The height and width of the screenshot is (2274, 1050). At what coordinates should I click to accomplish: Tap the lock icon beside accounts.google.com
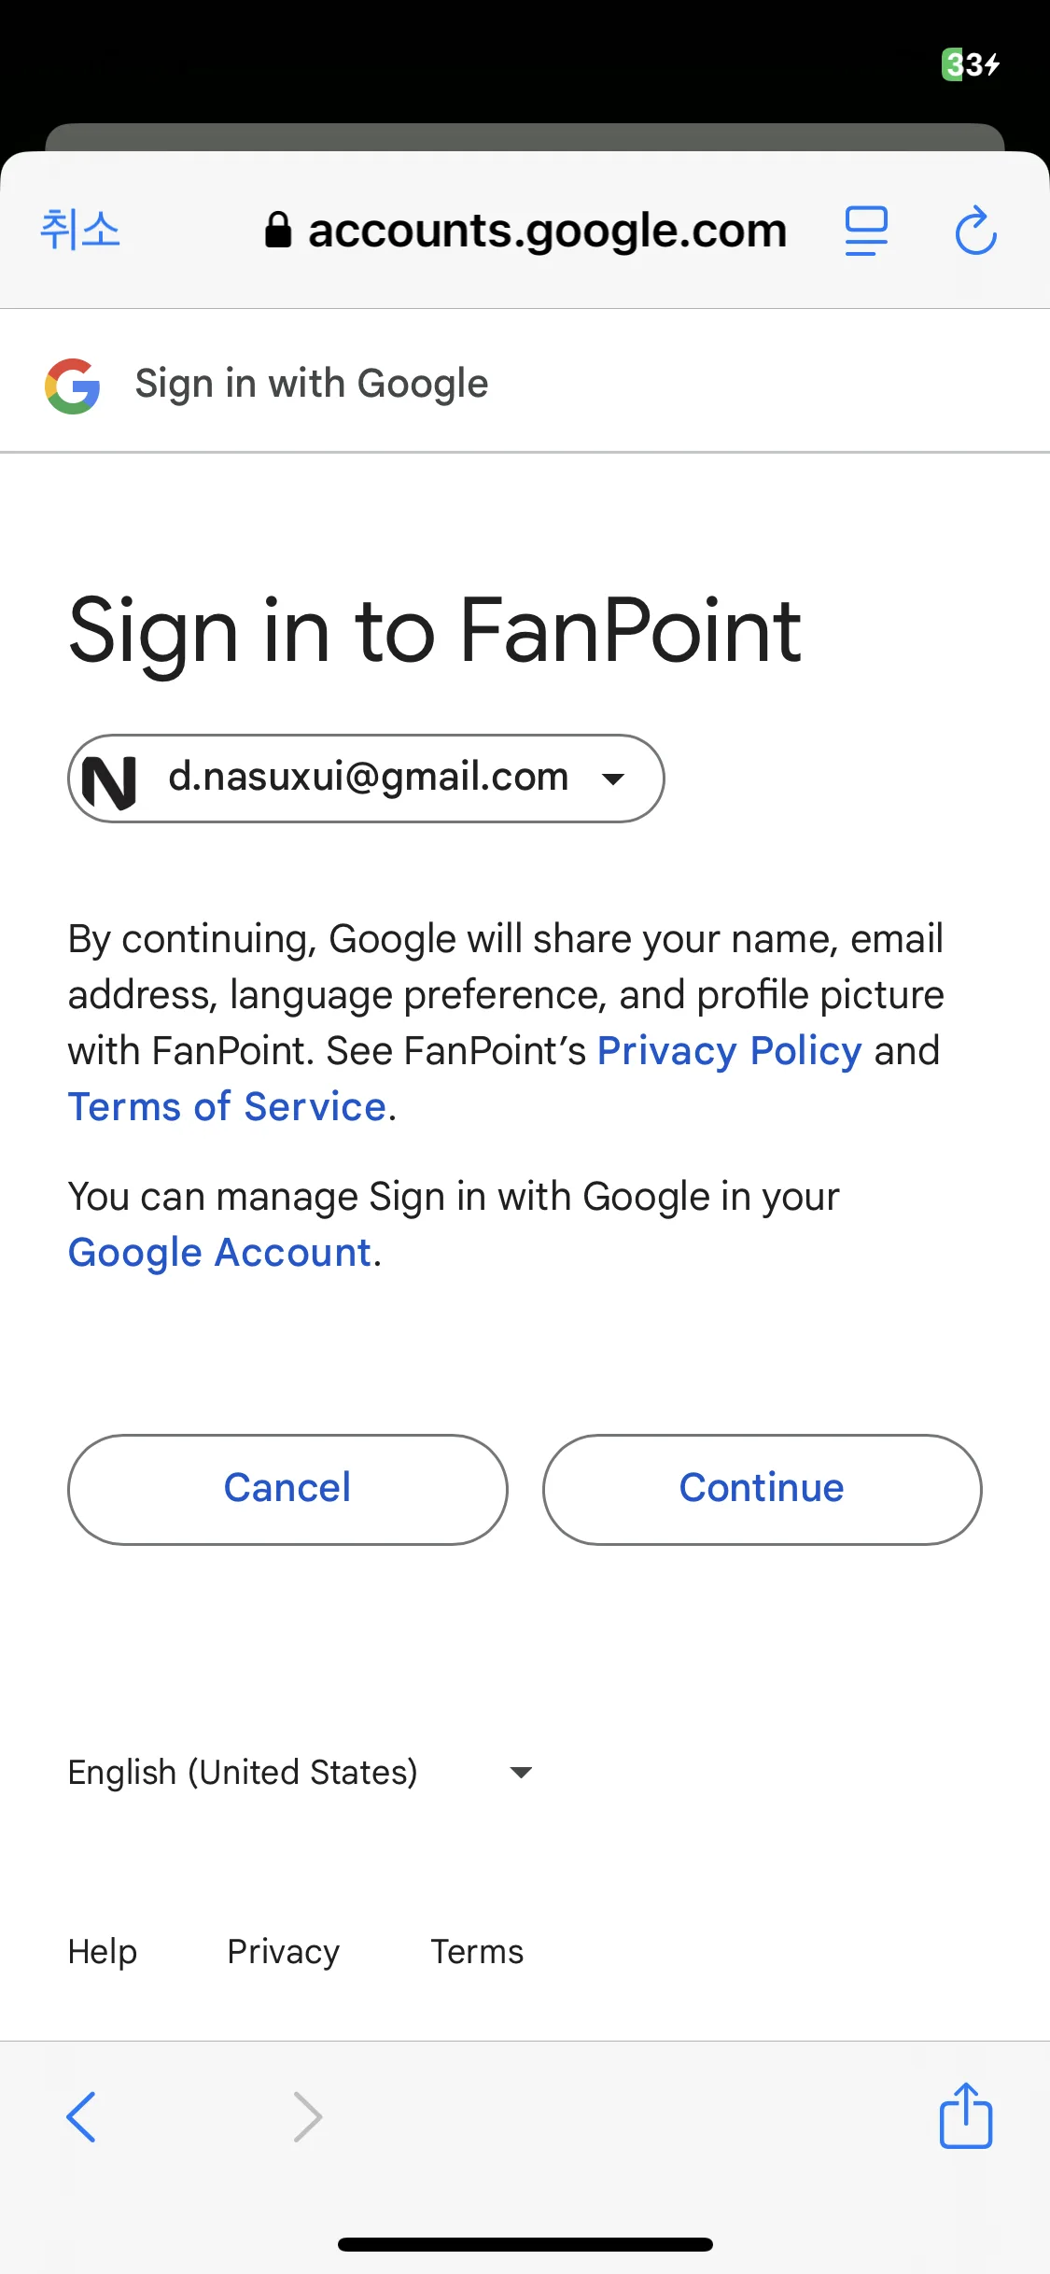point(278,230)
